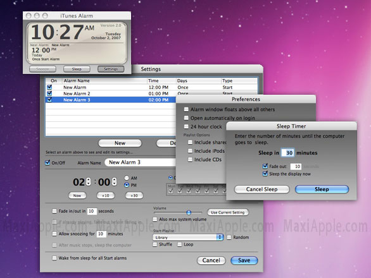Image resolution: width=371 pixels, height=278 pixels.
Task: Toggle Fade out checkbox in Sleep Timer
Action: pyautogui.click(x=265, y=166)
